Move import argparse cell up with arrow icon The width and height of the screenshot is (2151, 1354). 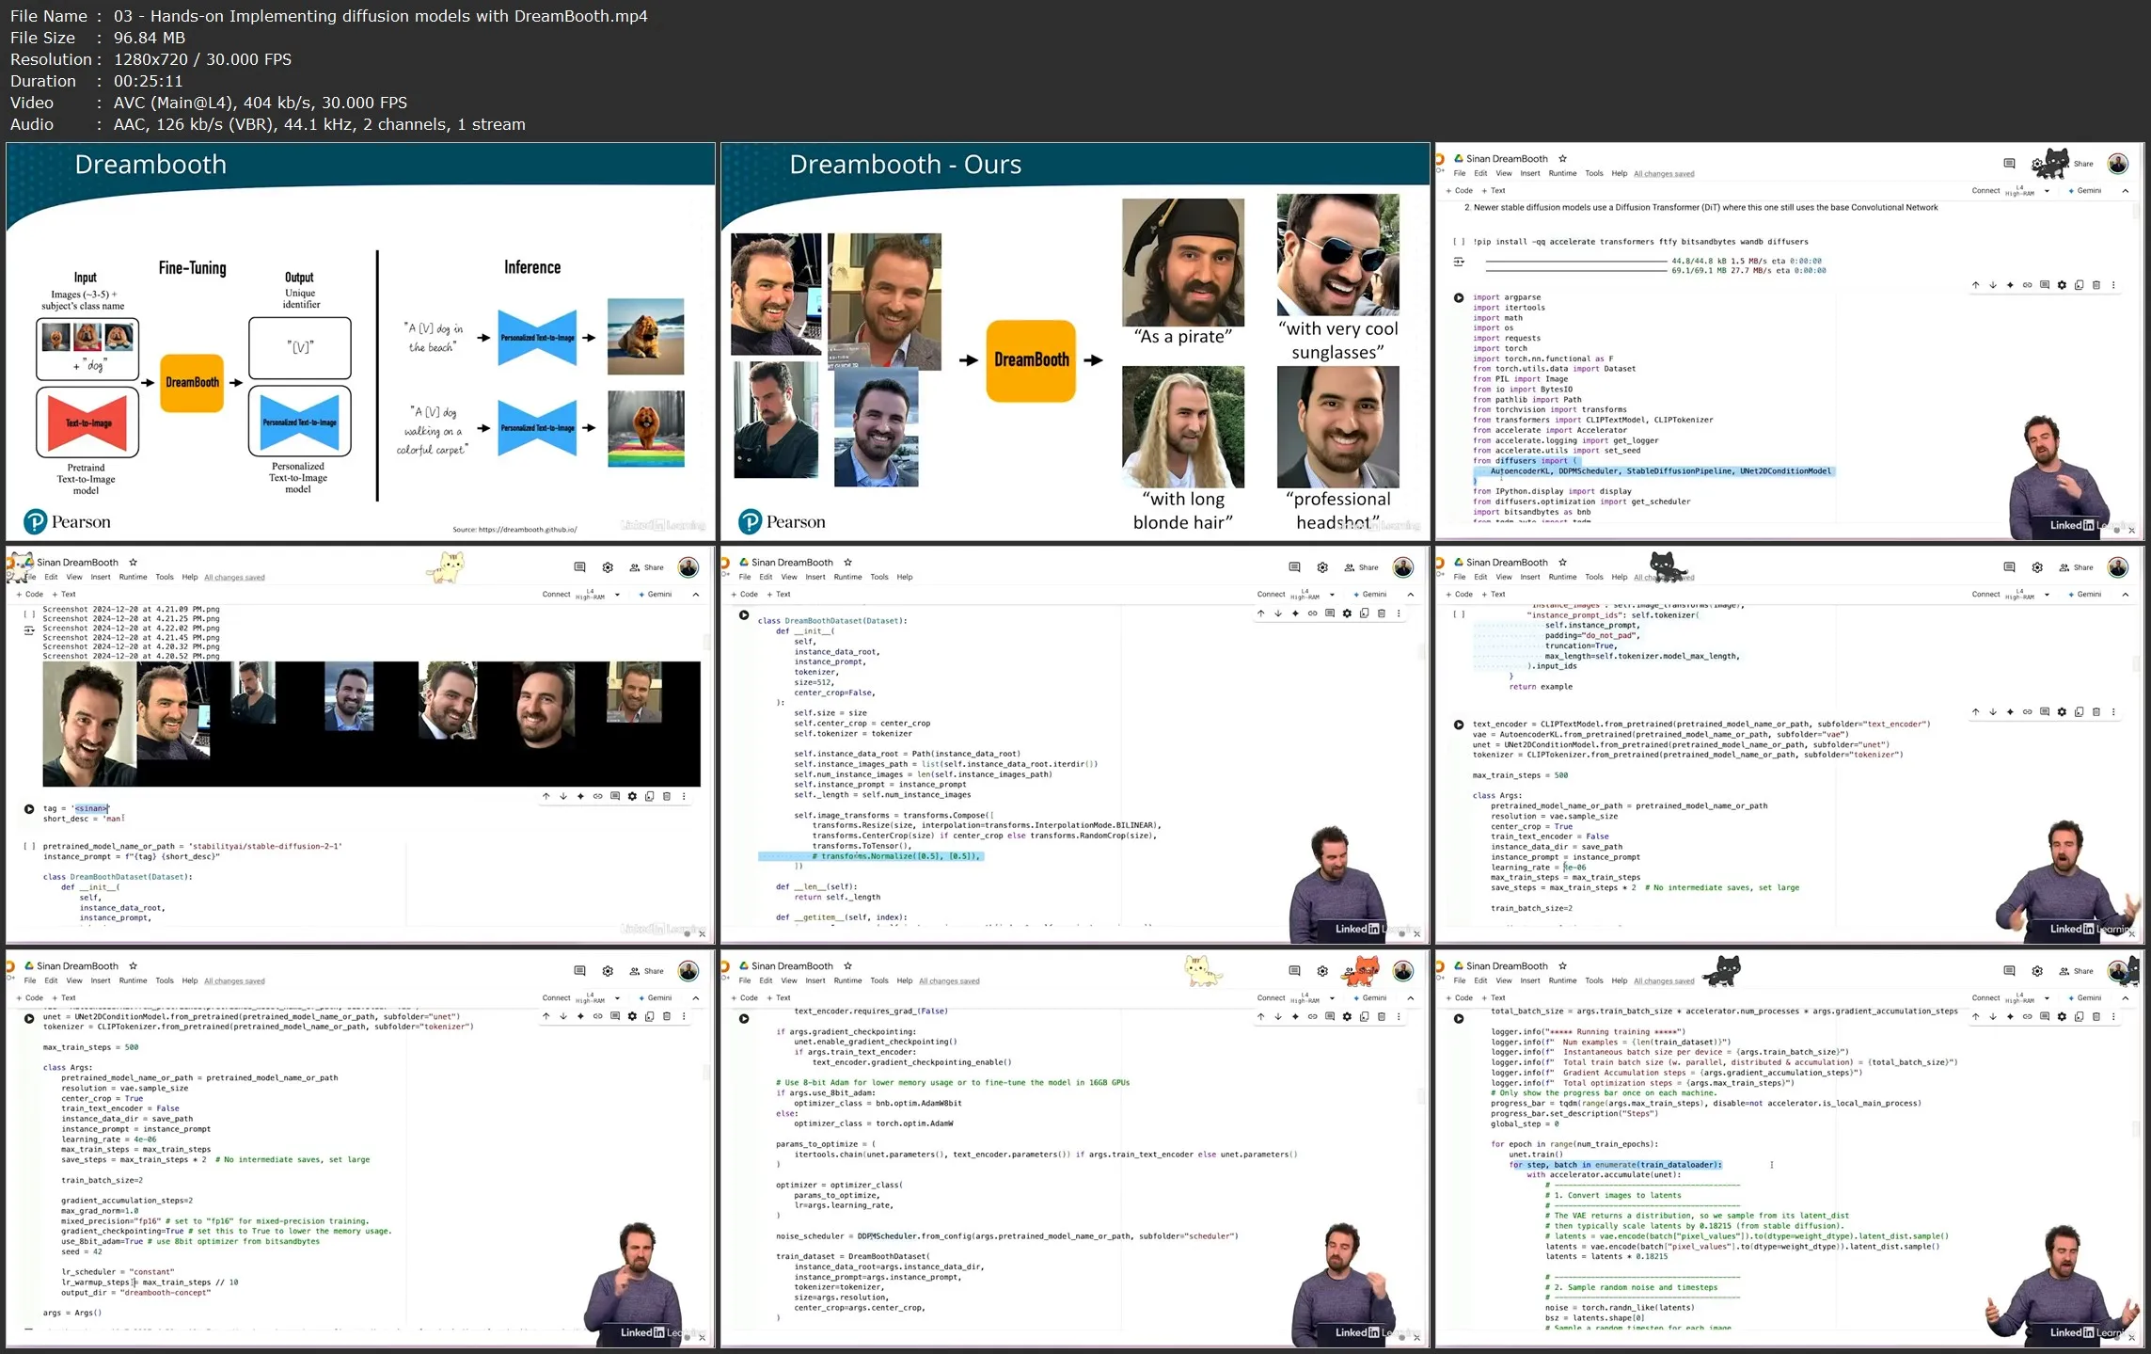1975,285
